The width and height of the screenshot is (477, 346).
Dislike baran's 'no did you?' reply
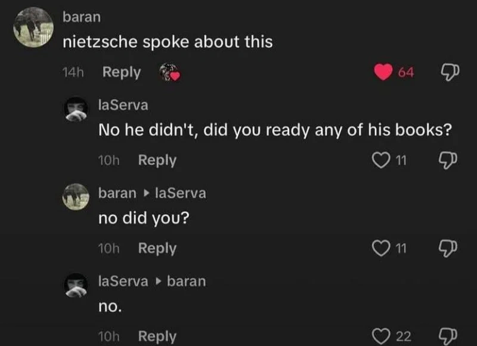click(x=447, y=249)
